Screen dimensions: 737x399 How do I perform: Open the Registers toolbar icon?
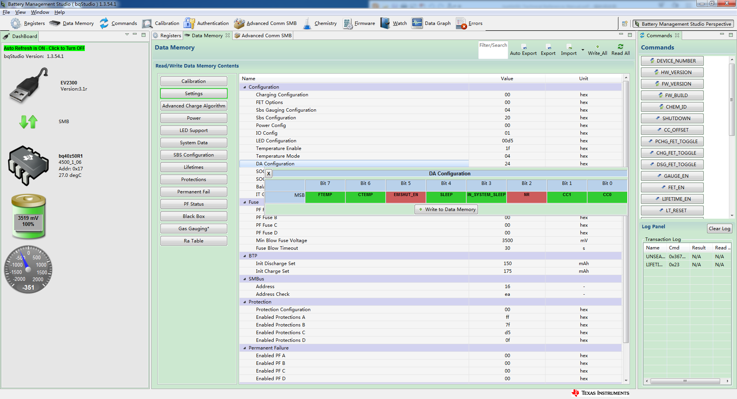(16, 23)
